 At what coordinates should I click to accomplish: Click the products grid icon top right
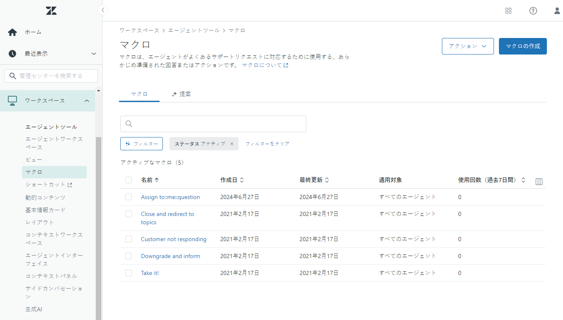pos(508,10)
